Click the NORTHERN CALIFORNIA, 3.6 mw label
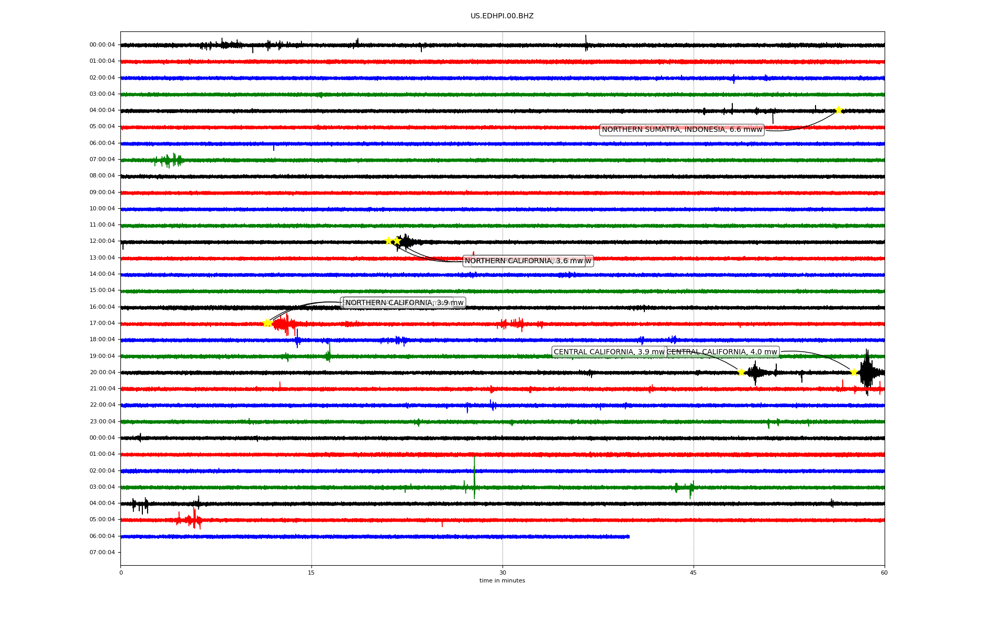 click(x=524, y=261)
